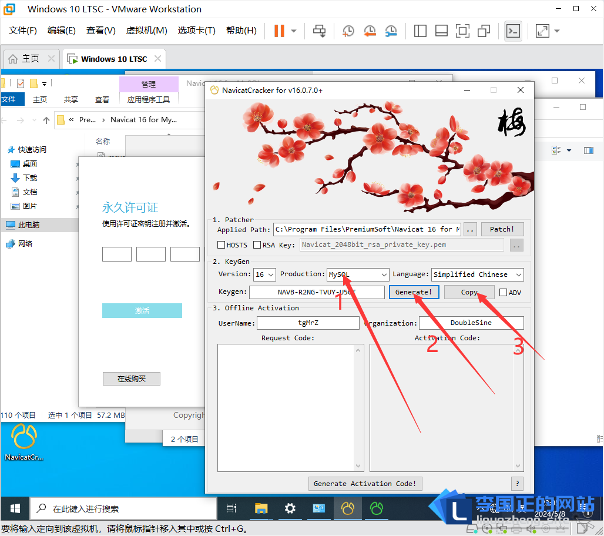Click the stretch guest display icon
This screenshot has width=604, height=536.
[542, 31]
